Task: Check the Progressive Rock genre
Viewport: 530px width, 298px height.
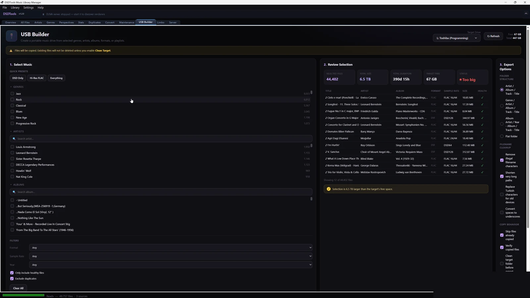Action: pos(12,124)
